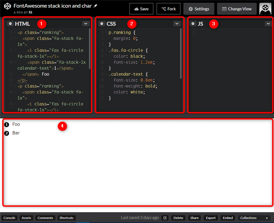The width and height of the screenshot is (274, 223).
Task: Open the pen Settings
Action: tap(199, 9)
